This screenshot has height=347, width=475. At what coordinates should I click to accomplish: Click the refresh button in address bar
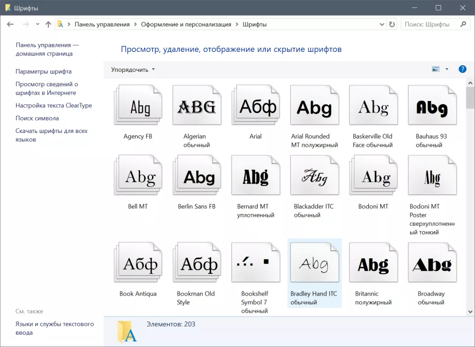pyautogui.click(x=392, y=25)
